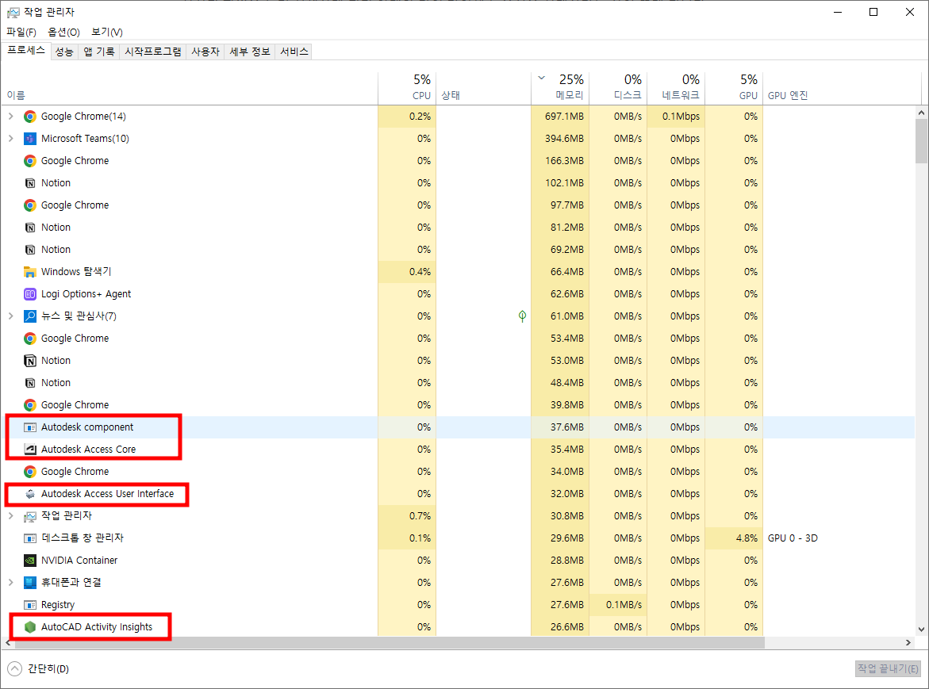Select the Autodesk Access User Interface process name

point(107,494)
